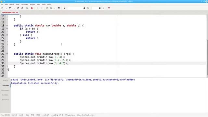This screenshot has height=117, width=208.
Task: Click the Open file folder icon
Action: click(10, 8)
